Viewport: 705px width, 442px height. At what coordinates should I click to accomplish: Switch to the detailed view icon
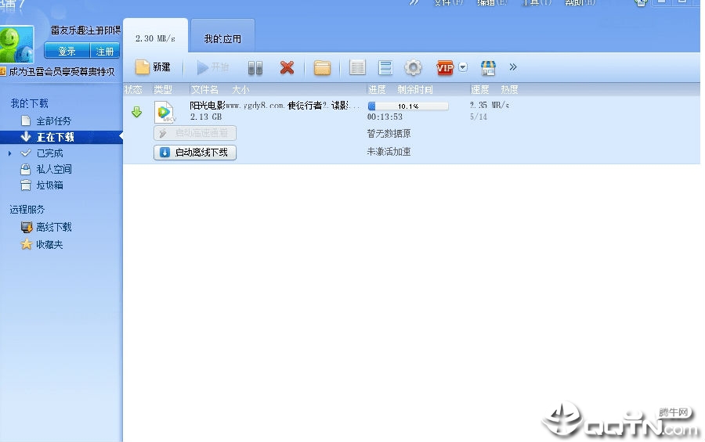pos(385,68)
